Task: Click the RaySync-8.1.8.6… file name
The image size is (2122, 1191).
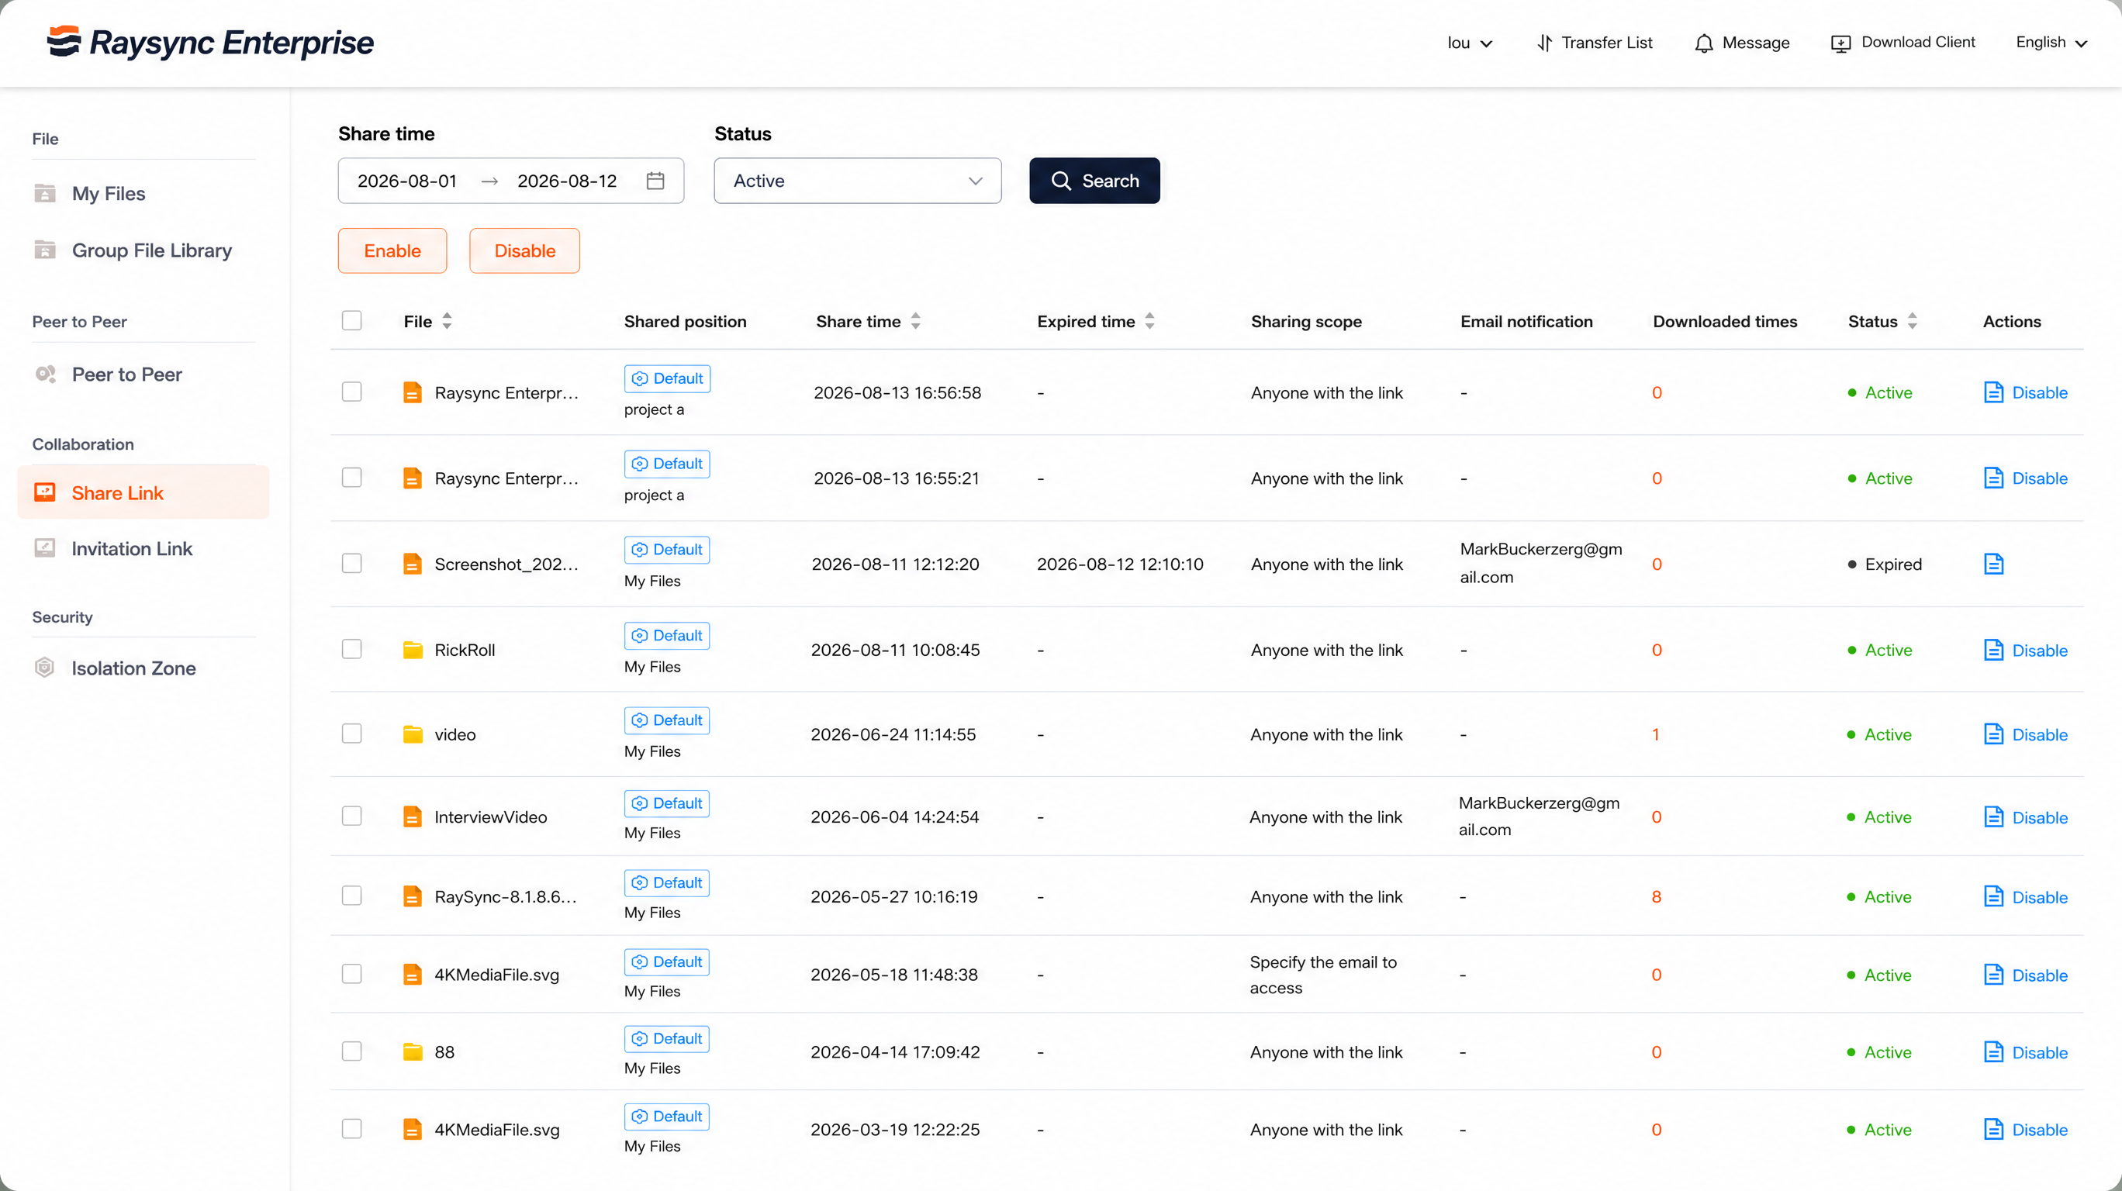Action: click(x=506, y=896)
